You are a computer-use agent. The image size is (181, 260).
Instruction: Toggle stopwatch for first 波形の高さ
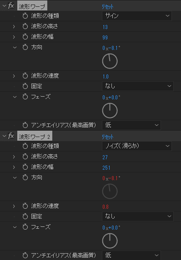coord(25,26)
